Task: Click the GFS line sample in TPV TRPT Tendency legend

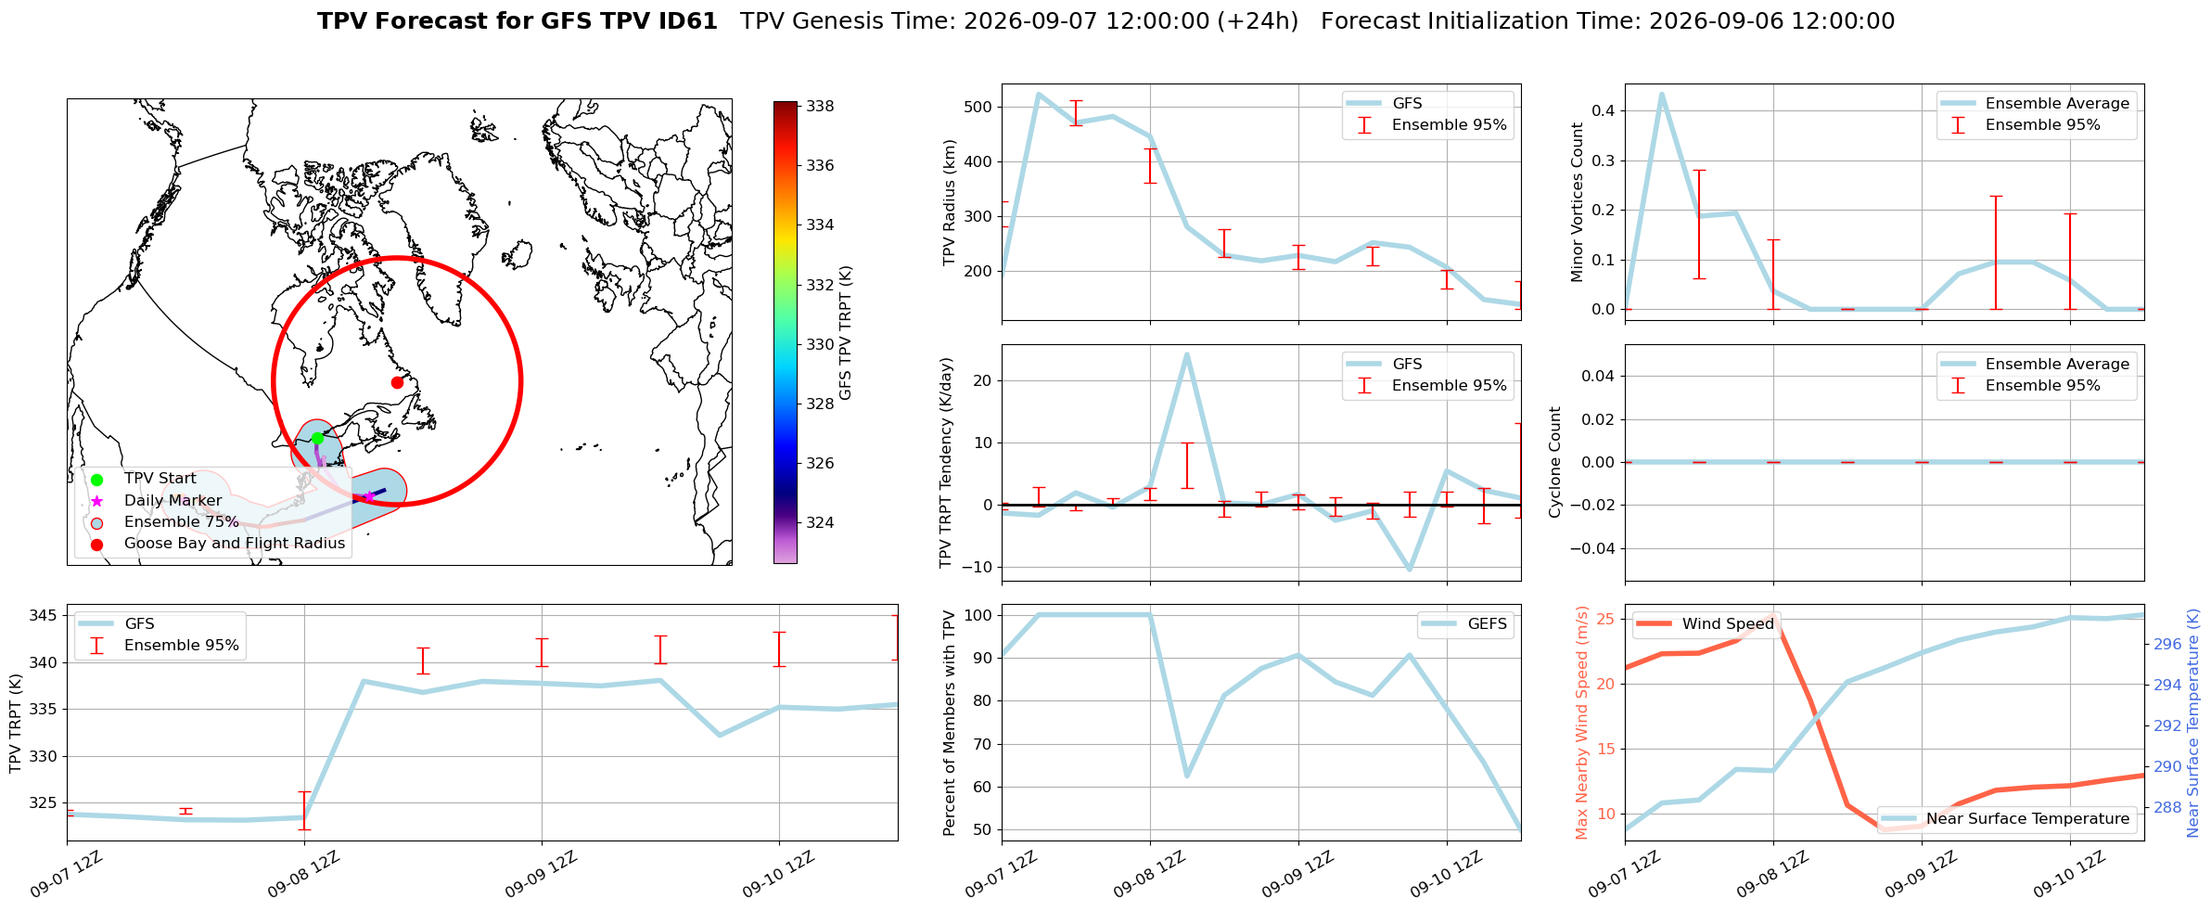Action: point(1364,365)
